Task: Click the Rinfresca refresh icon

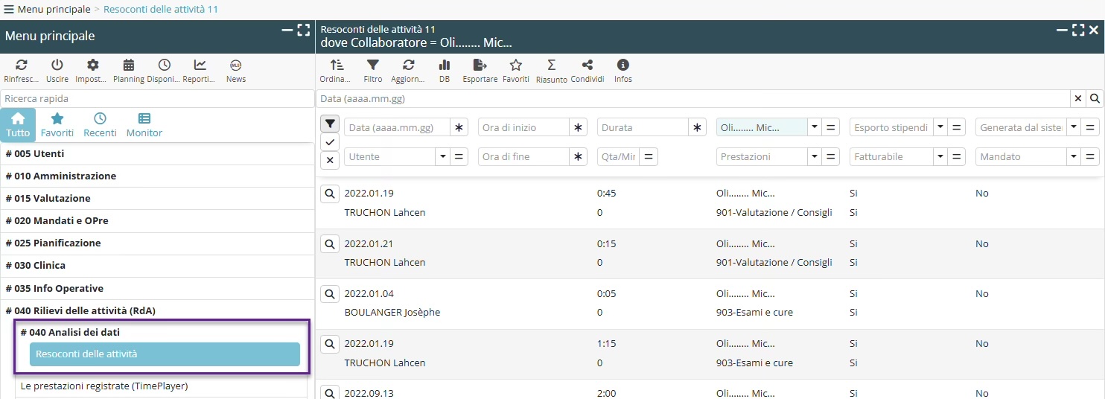Action: (22, 66)
